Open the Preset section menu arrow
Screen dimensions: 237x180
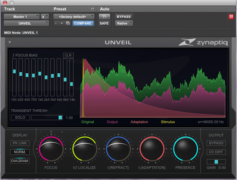(x=92, y=9)
